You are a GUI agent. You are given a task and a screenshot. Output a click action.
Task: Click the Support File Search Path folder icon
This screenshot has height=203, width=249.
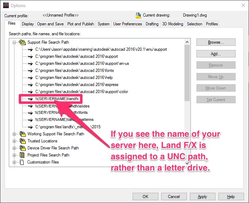(x=22, y=42)
